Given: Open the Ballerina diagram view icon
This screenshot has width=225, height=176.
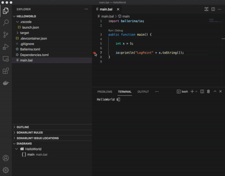Looking at the screenshot, I should (x=206, y=9).
